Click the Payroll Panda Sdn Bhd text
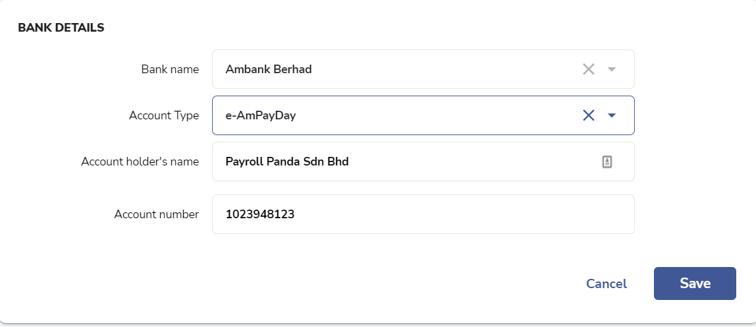The image size is (756, 327). 287,162
